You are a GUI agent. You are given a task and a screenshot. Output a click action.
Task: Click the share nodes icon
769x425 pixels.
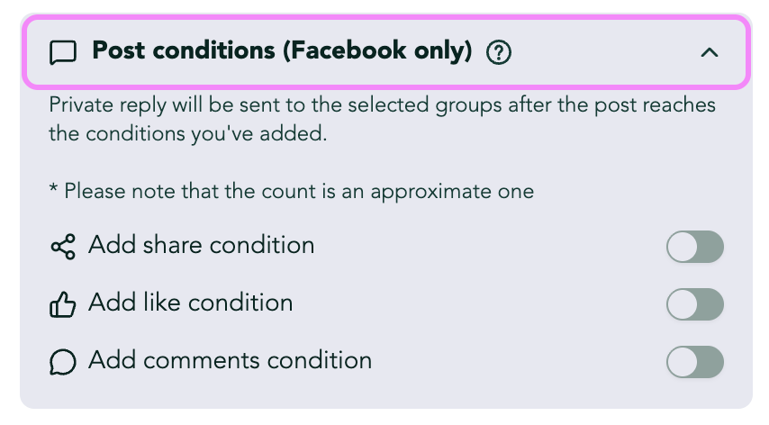pos(63,246)
